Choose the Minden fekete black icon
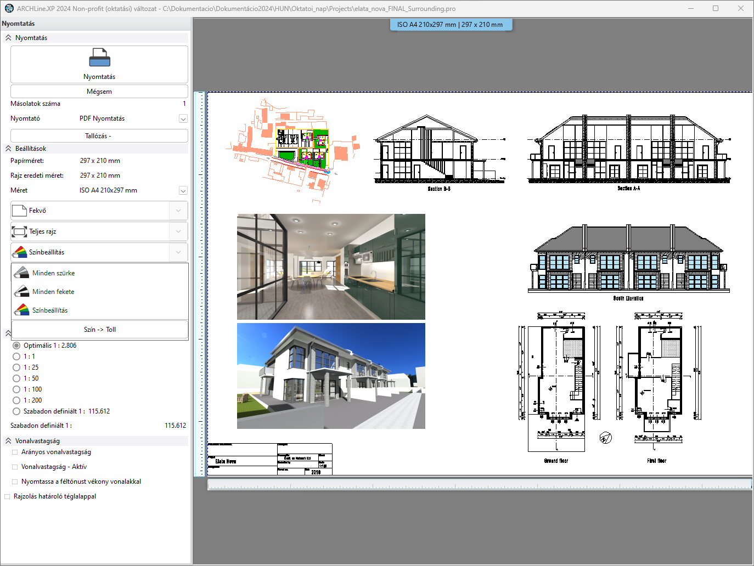Screen dimensions: 754x566 (x=21, y=292)
